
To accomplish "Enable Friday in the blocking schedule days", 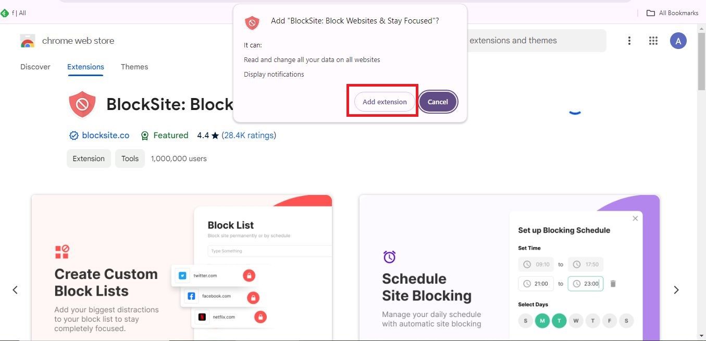I will point(609,321).
